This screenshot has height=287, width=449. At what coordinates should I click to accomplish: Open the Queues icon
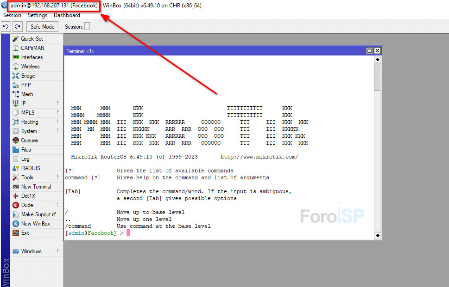16,140
